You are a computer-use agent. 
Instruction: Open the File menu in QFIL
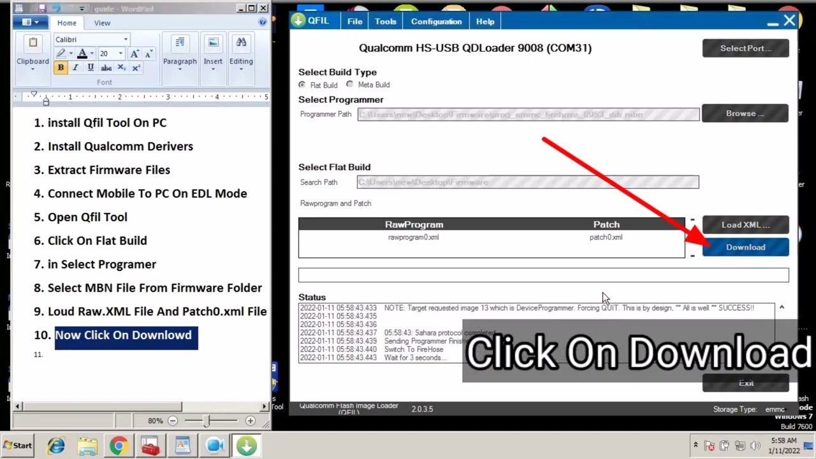pyautogui.click(x=355, y=21)
